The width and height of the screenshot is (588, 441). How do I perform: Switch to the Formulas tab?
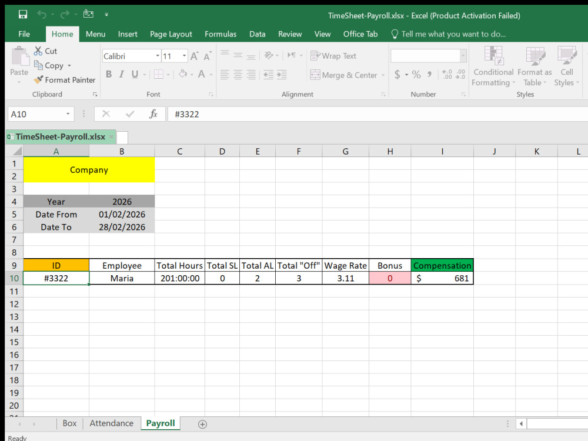pos(220,34)
